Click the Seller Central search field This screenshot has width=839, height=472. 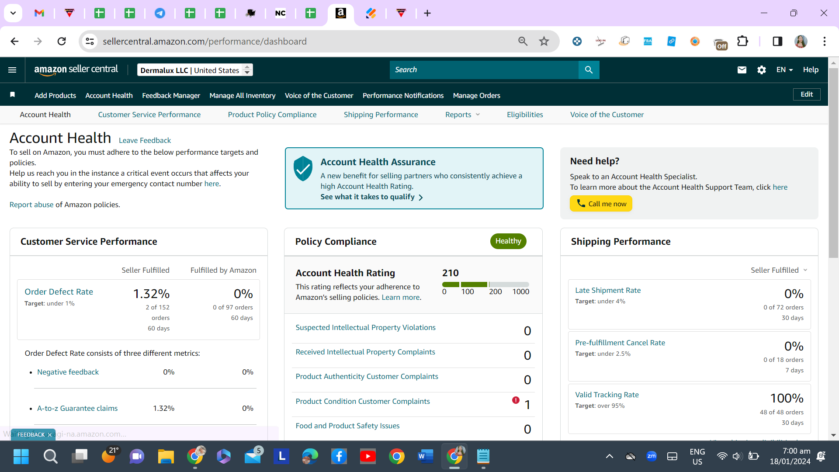tap(484, 70)
